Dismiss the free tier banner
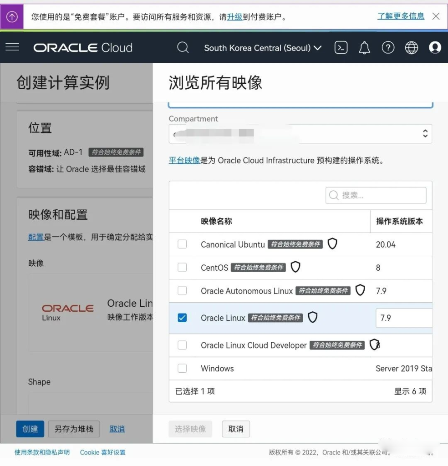 (436, 16)
